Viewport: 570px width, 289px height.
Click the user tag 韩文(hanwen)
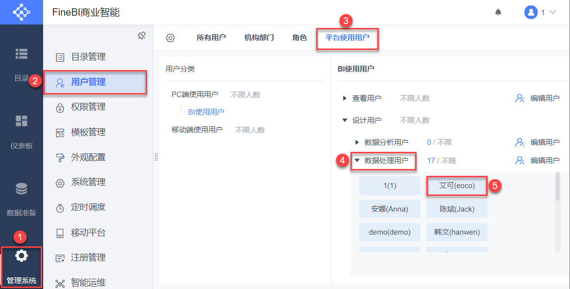pos(457,232)
